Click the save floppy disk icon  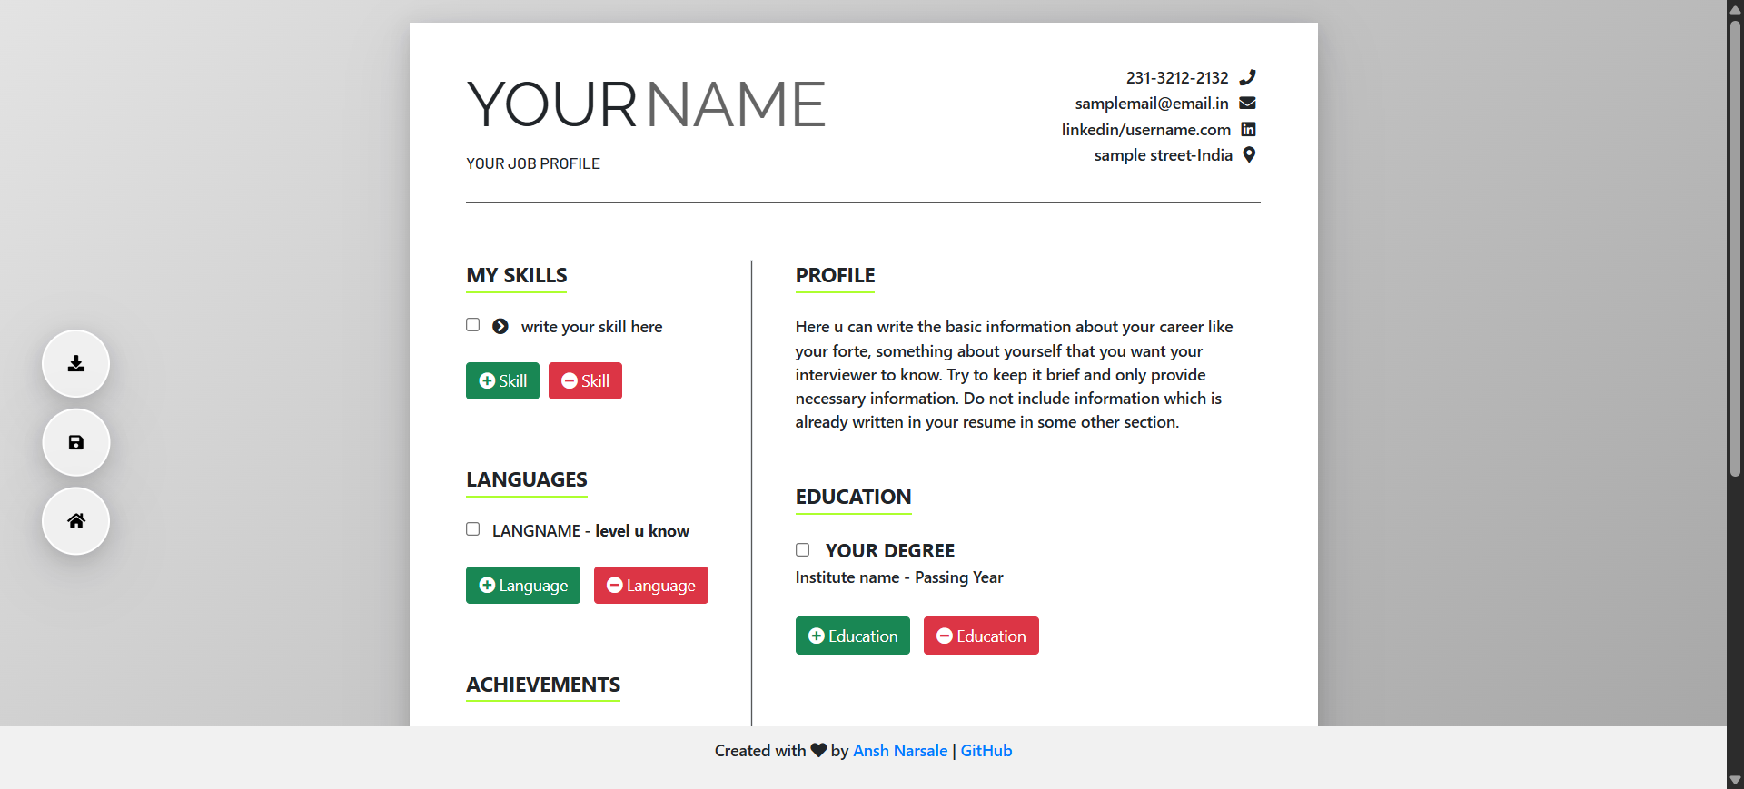coord(76,443)
